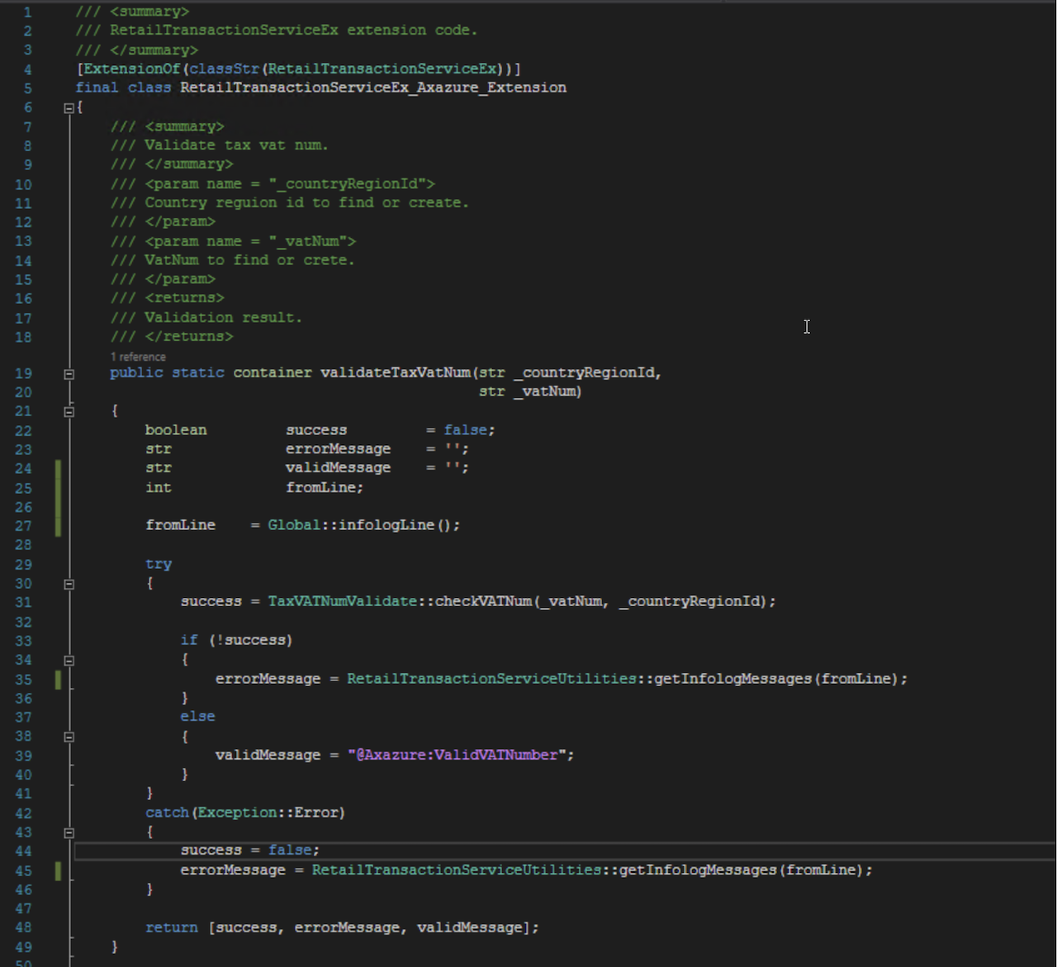1057x967 pixels.
Task: Collapse the class body at line 6
Action: click(69, 108)
